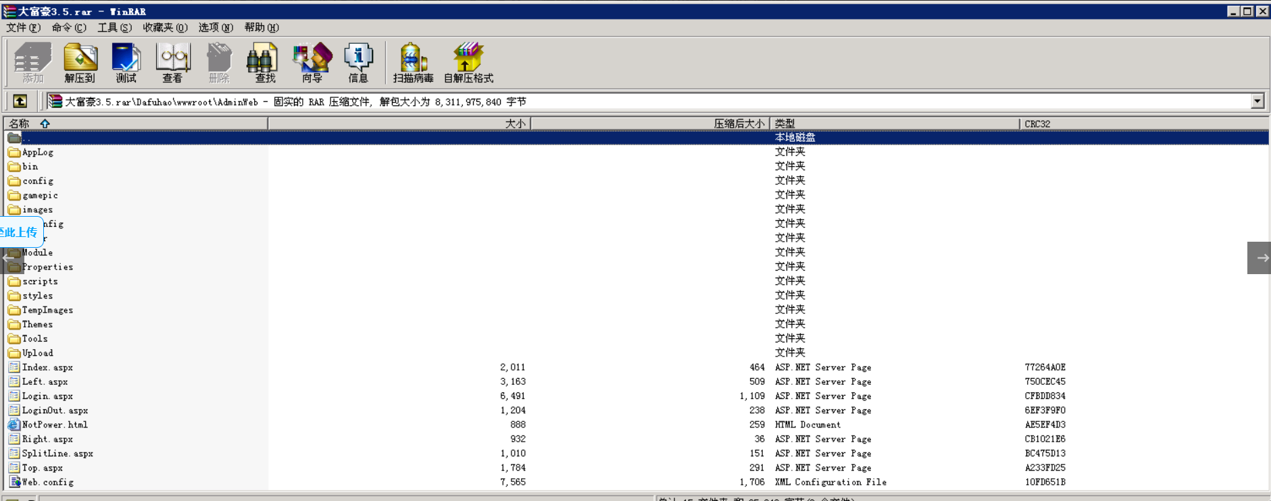Select the SplitLine.aspx file name
The image size is (1271, 501).
click(57, 453)
